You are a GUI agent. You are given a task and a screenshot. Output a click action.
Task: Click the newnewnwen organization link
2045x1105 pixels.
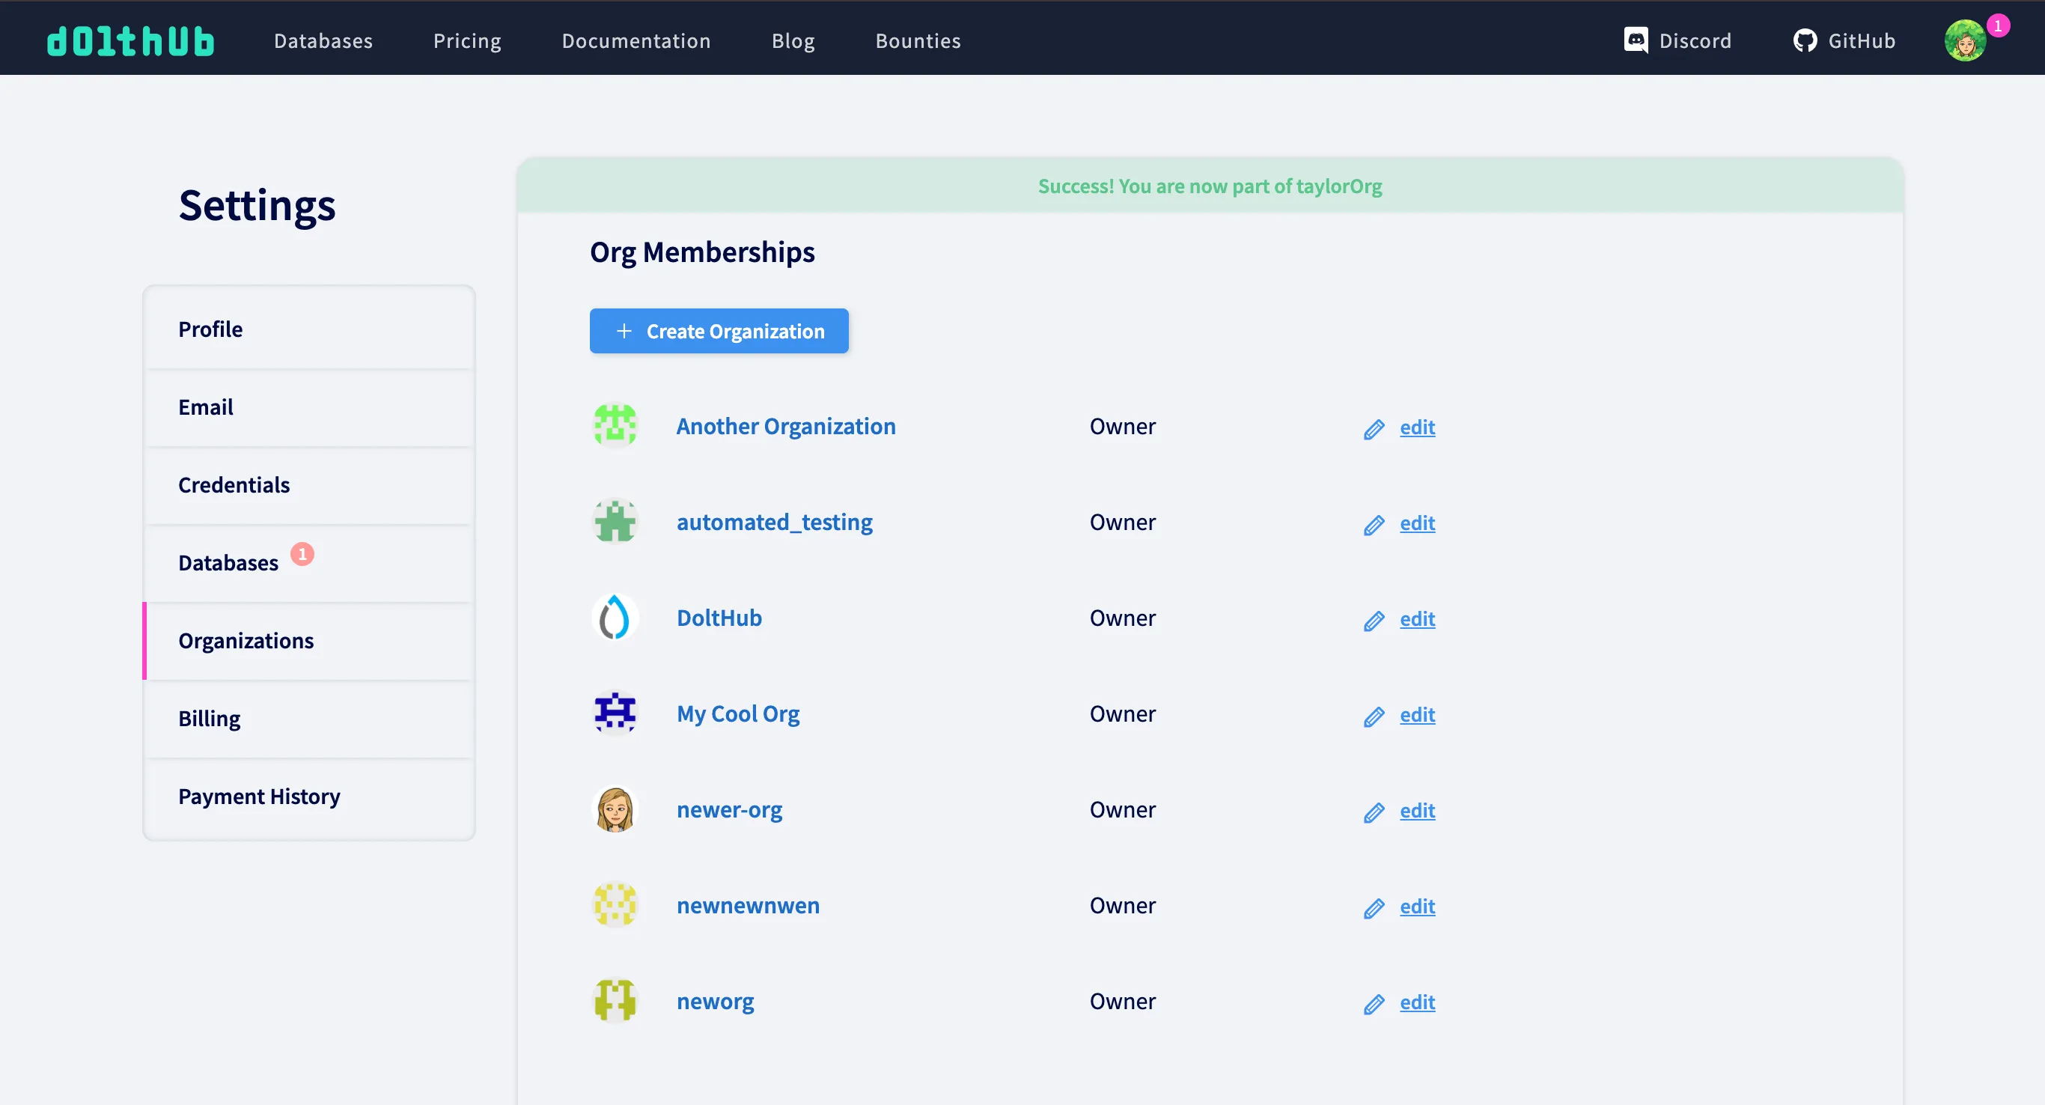748,906
